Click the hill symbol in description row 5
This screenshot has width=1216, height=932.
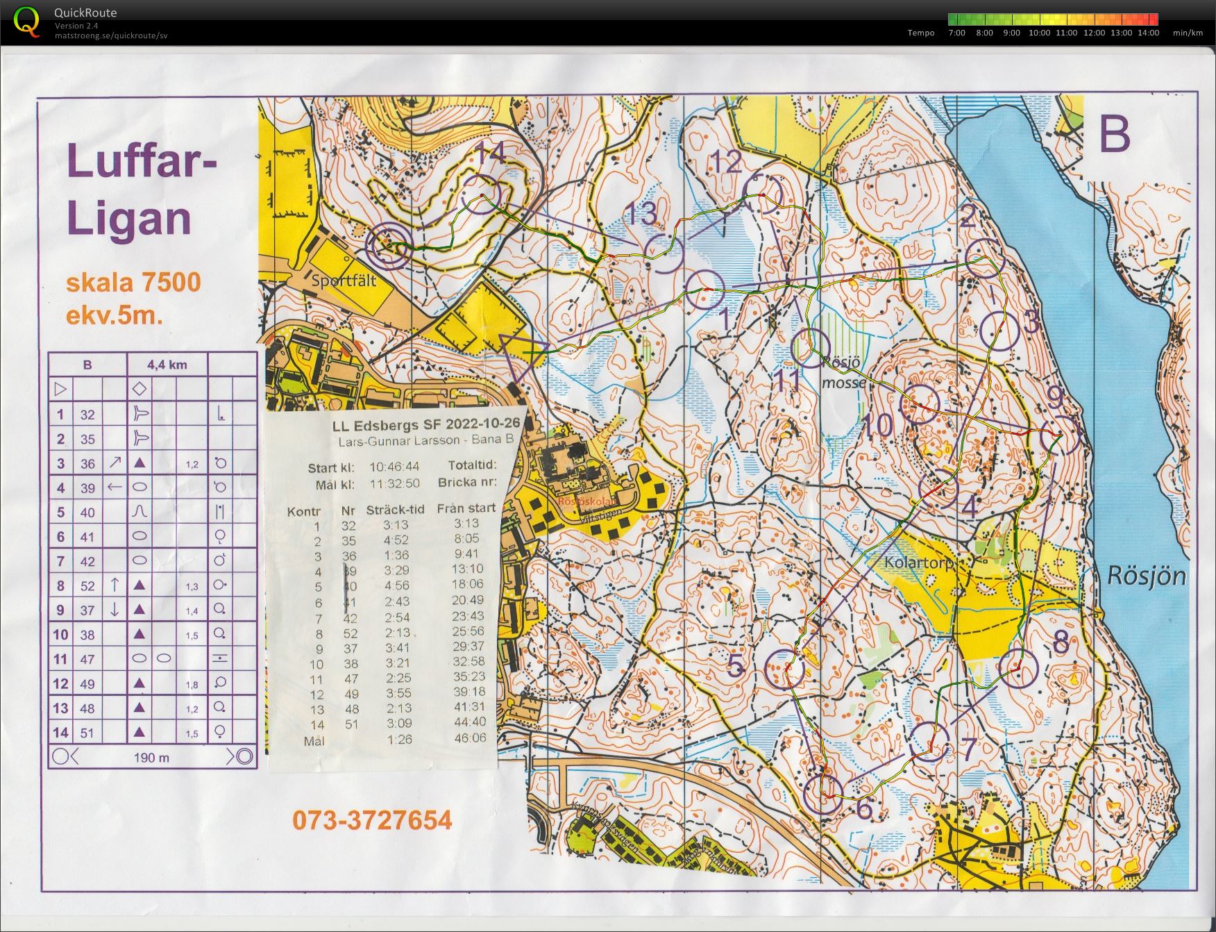click(x=140, y=512)
